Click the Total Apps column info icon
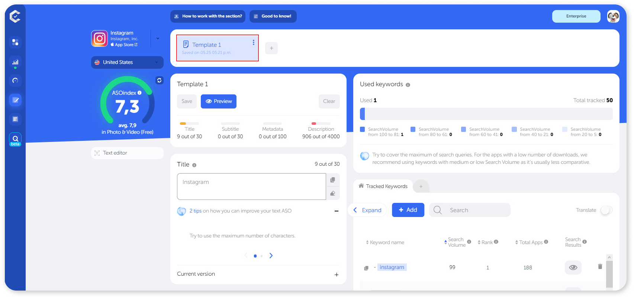 pos(546,242)
